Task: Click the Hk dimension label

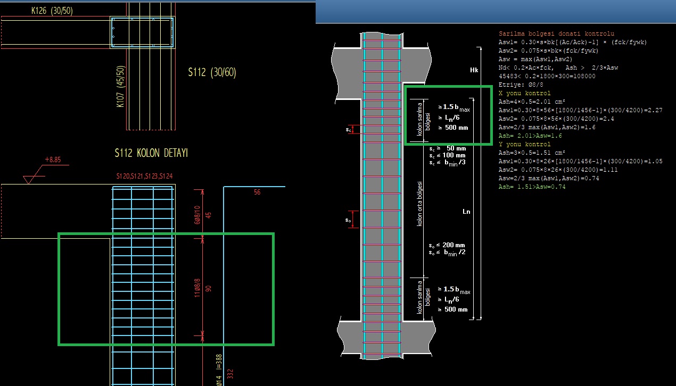Action: click(x=474, y=70)
